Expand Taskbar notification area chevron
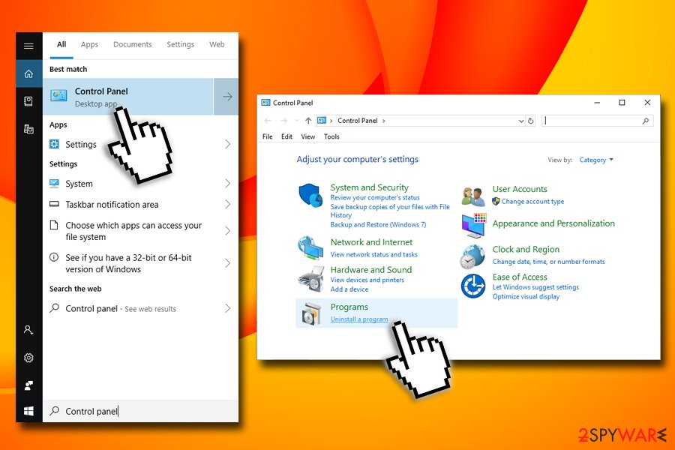 228,204
